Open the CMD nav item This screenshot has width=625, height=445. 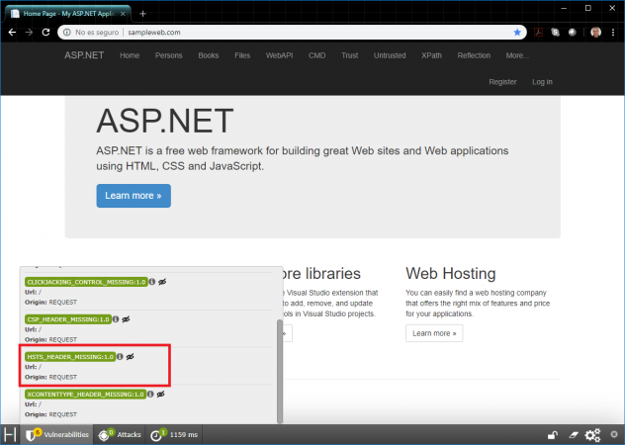pos(316,55)
